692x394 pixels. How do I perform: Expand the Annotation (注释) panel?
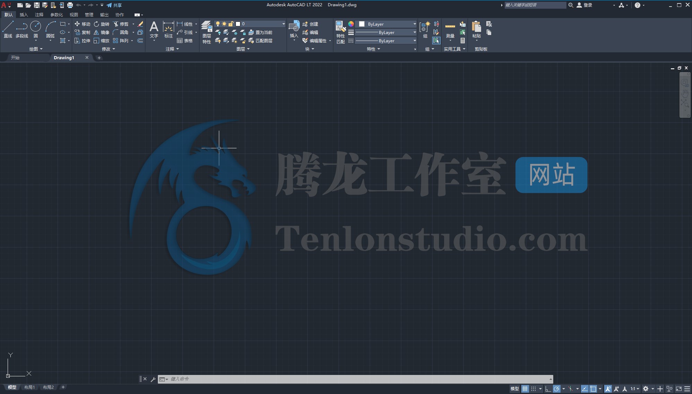(172, 49)
